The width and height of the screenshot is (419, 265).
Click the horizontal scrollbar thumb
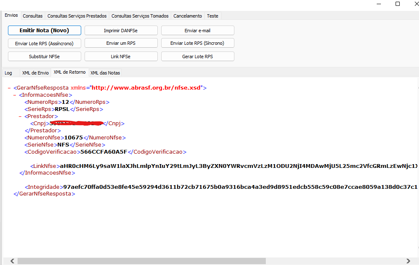tap(141, 261)
